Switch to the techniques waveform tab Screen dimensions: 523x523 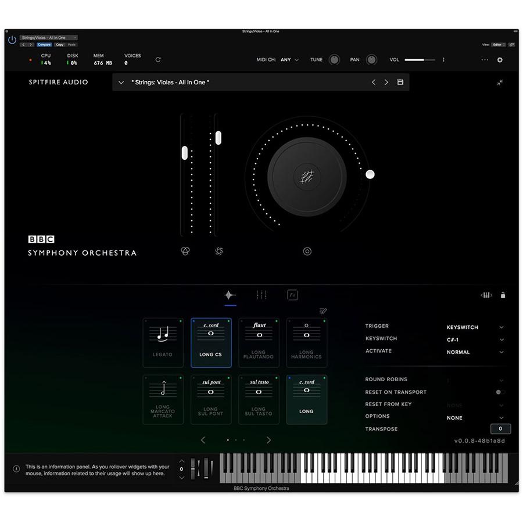pyautogui.click(x=230, y=295)
